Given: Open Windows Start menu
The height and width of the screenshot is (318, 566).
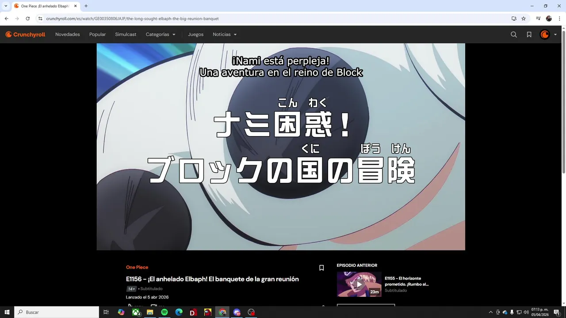Looking at the screenshot, I should point(7,312).
